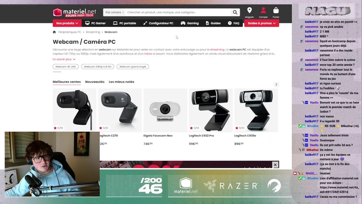Click the 'Périphériques PC' breadcrumb

(70, 32)
